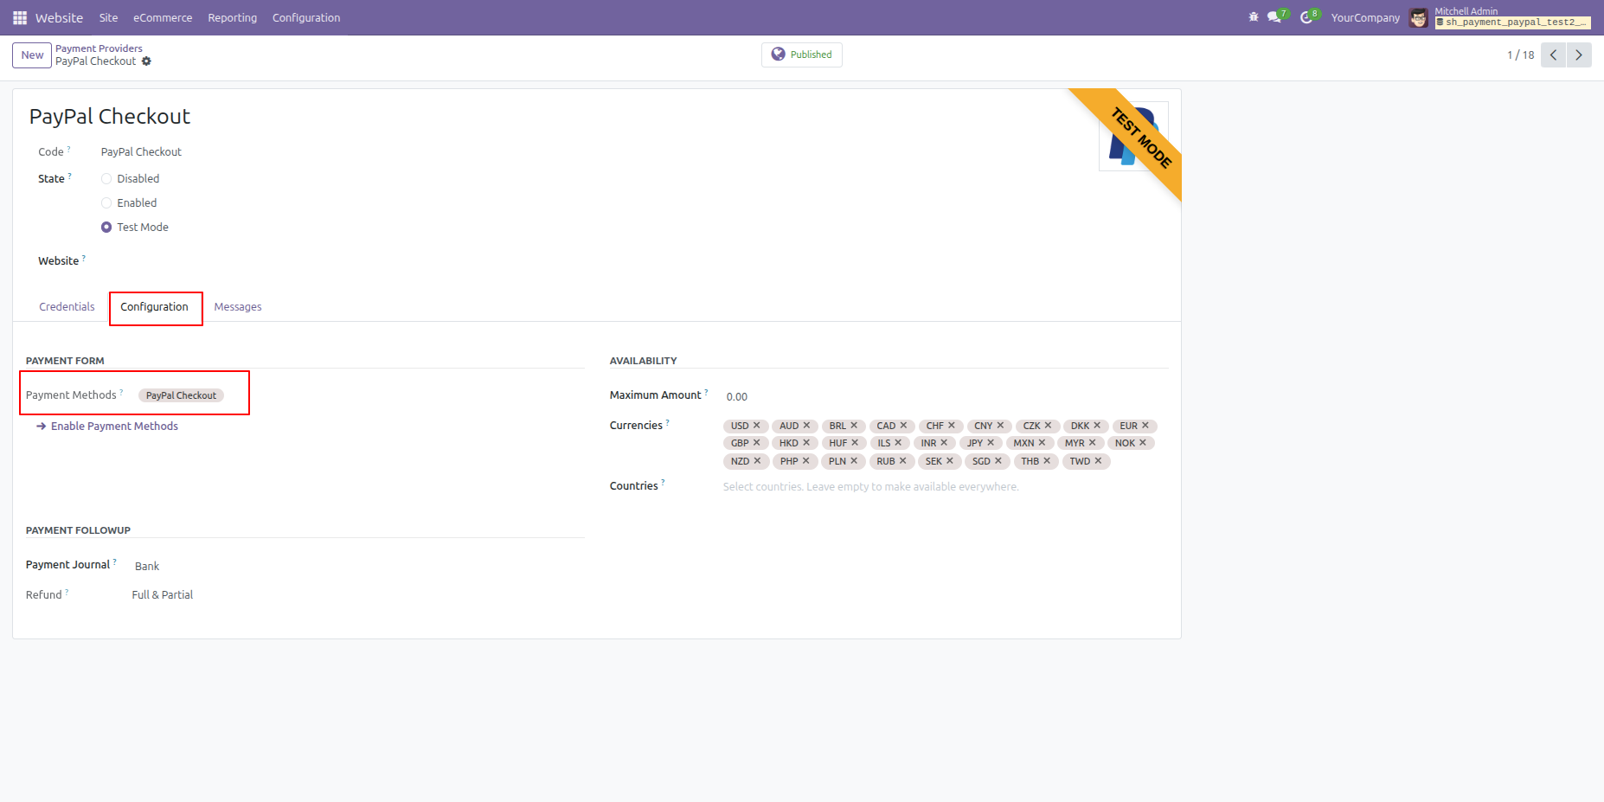Open the eCommerce menu

pyautogui.click(x=163, y=17)
